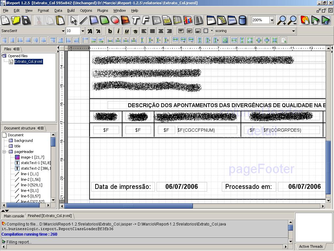This screenshot has height=251, width=334.
Task: Open the Plugins menu
Action: 102,10
